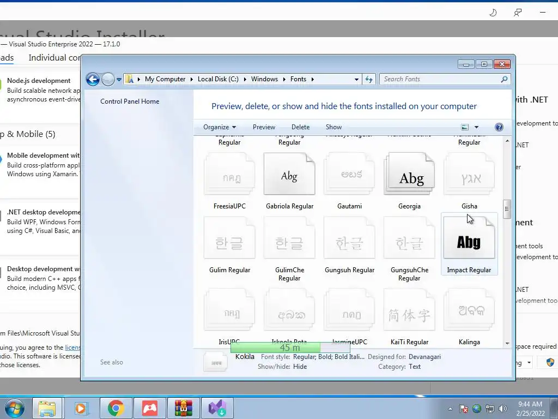Click Preview in the toolbar
The image size is (558, 419).
click(264, 127)
